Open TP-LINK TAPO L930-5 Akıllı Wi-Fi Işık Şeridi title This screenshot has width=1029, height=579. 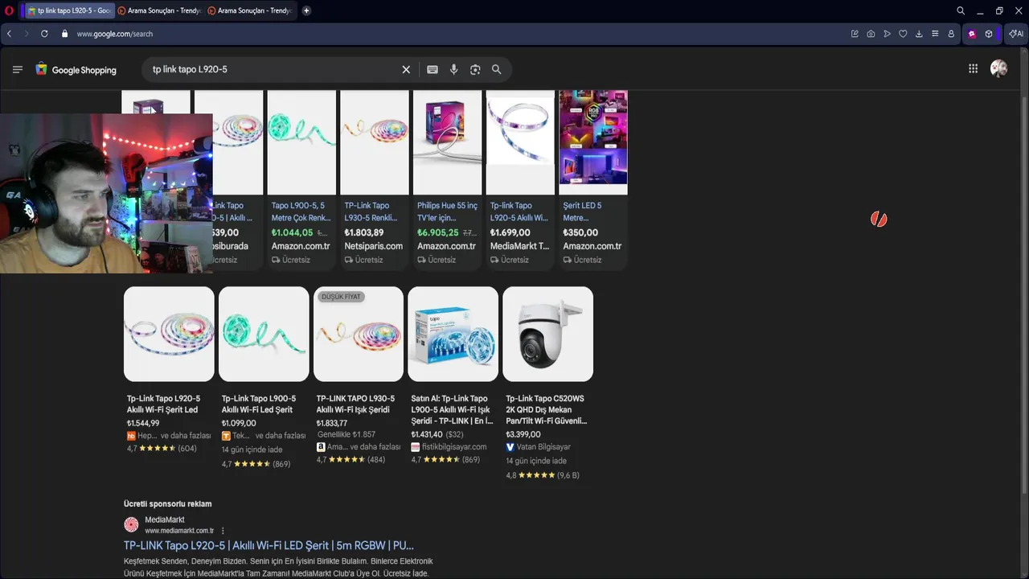(354, 404)
